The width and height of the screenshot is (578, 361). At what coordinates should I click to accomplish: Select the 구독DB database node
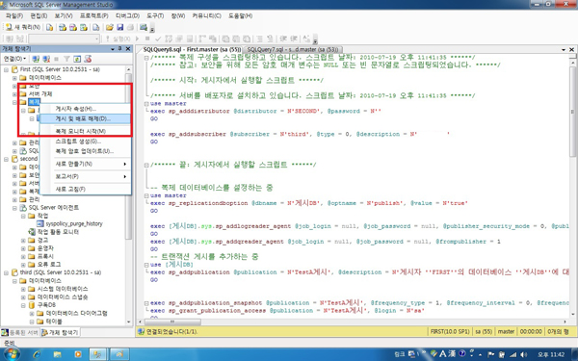(x=46, y=305)
